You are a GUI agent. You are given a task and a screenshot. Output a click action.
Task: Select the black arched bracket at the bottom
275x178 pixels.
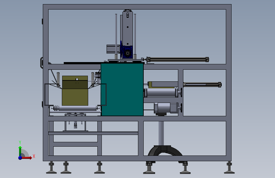pyautogui.click(x=165, y=150)
